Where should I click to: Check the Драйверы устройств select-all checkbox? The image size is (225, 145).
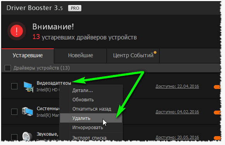[8, 68]
